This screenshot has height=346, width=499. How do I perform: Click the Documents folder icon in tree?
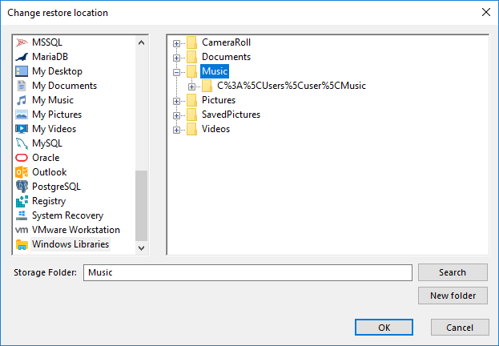[x=192, y=57]
